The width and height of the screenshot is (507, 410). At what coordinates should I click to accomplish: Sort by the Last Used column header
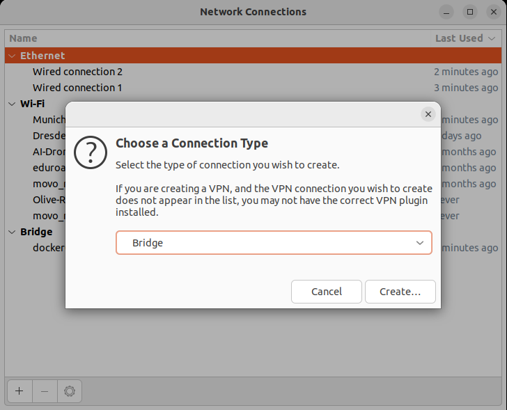[x=459, y=38]
